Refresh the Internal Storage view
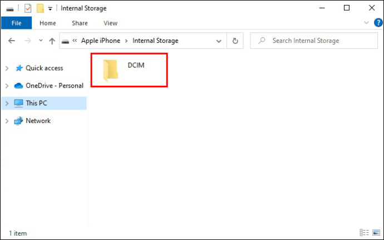The height and width of the screenshot is (240, 384). coord(235,41)
